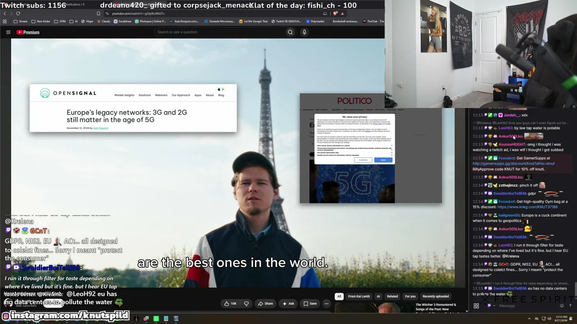Bookmark this page from the address bar
Image resolution: width=577 pixels, height=324 pixels.
99,13
